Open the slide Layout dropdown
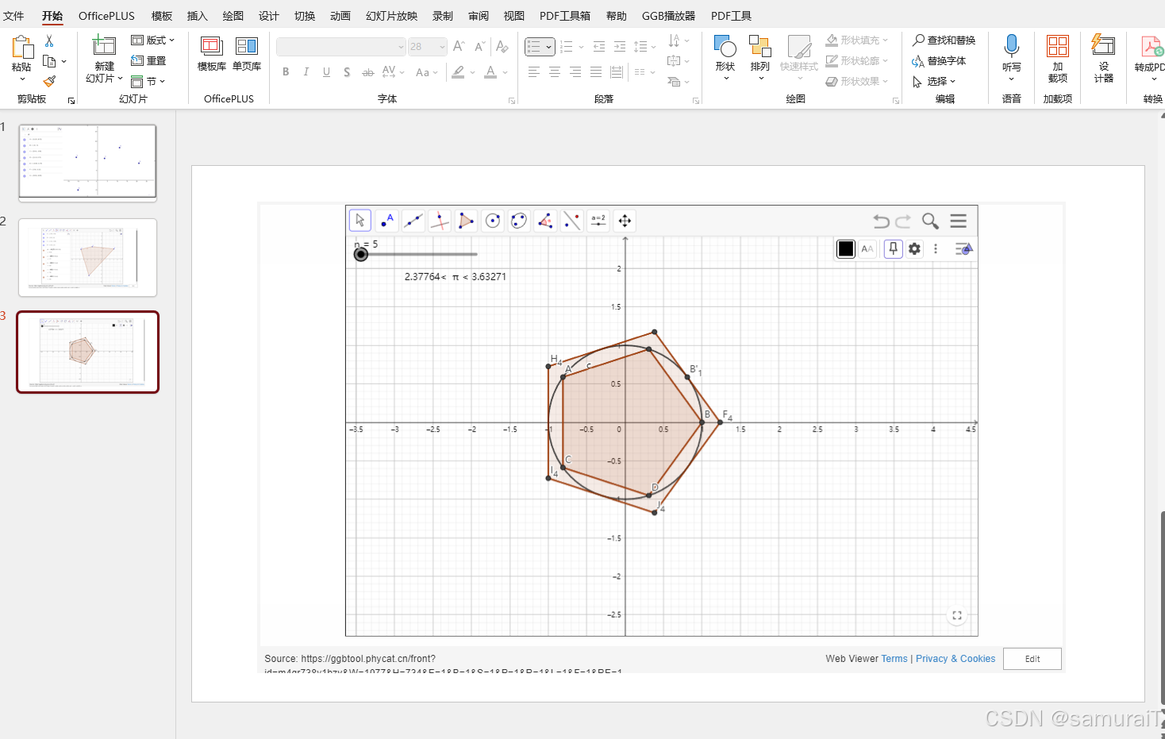1165x739 pixels. 153,40
